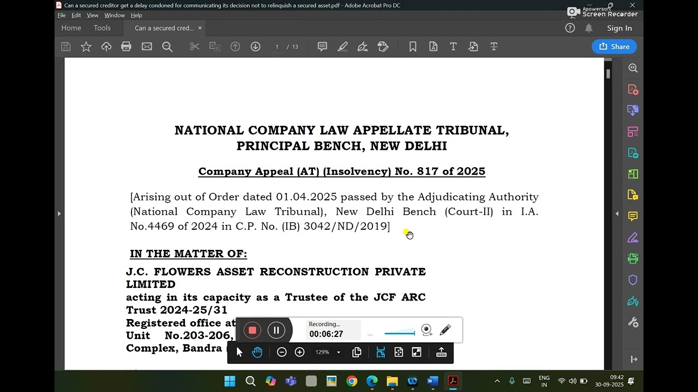Upload the file to the cloud

pyautogui.click(x=106, y=47)
